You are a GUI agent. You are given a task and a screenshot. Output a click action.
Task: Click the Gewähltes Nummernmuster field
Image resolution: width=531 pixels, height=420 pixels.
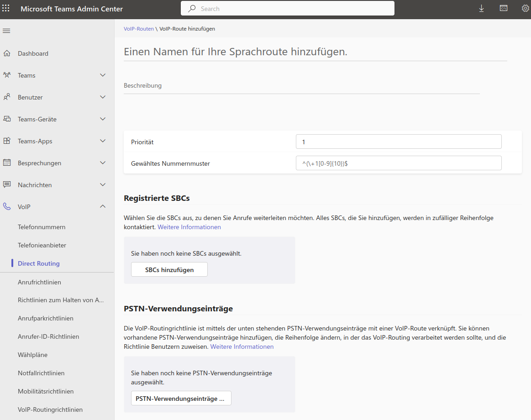coord(398,163)
